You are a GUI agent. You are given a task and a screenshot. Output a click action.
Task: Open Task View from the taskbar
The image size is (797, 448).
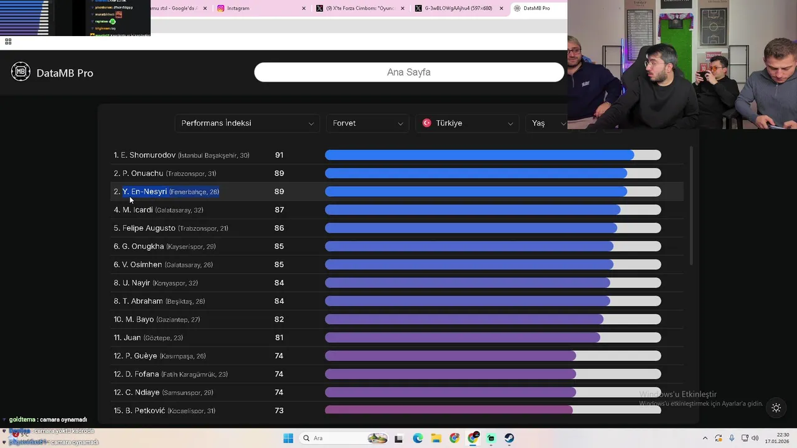pos(398,438)
